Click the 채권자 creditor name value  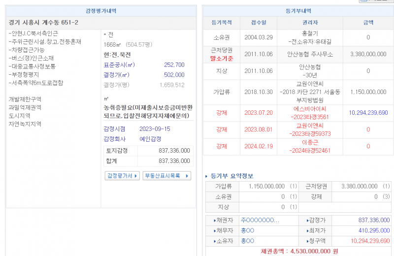260,220
